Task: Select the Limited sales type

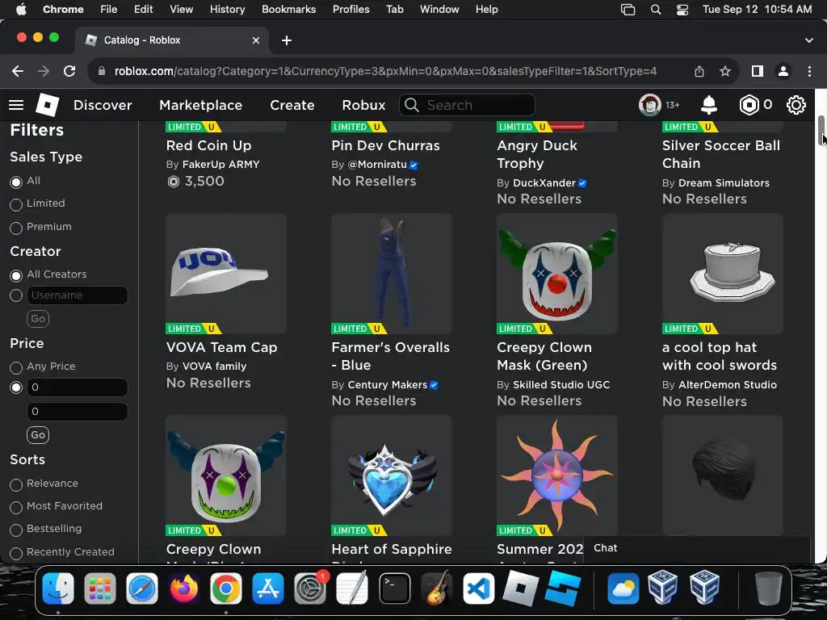Action: pos(16,204)
